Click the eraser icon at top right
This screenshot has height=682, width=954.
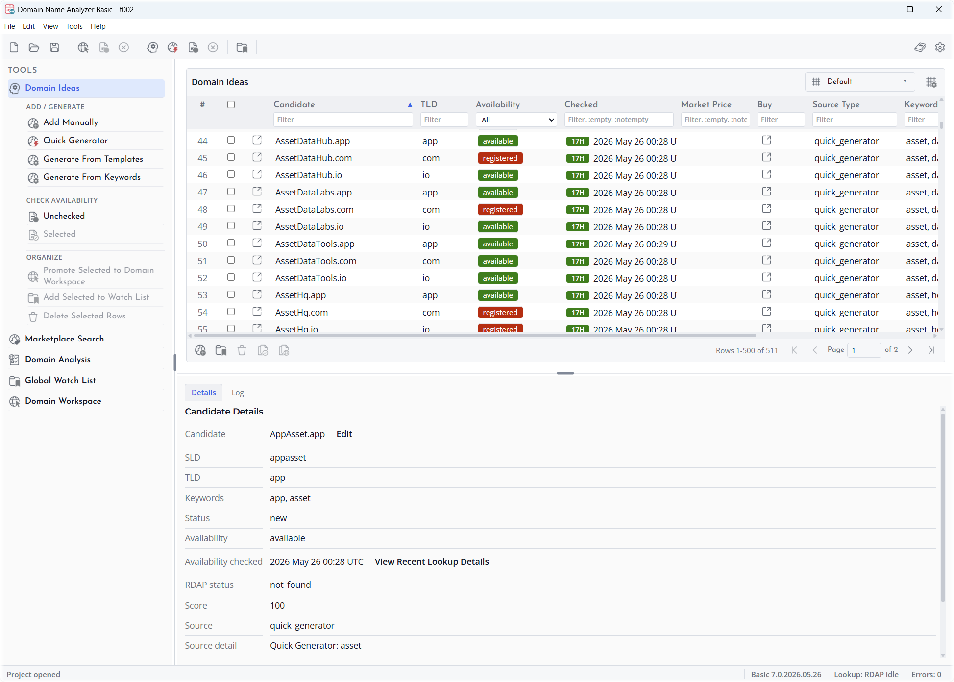pyautogui.click(x=920, y=48)
